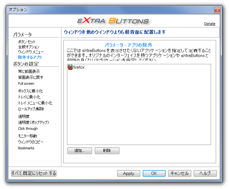The image size is (229, 189).
Task: Open Bookmarks button settings
Action: pyautogui.click(x=26, y=148)
